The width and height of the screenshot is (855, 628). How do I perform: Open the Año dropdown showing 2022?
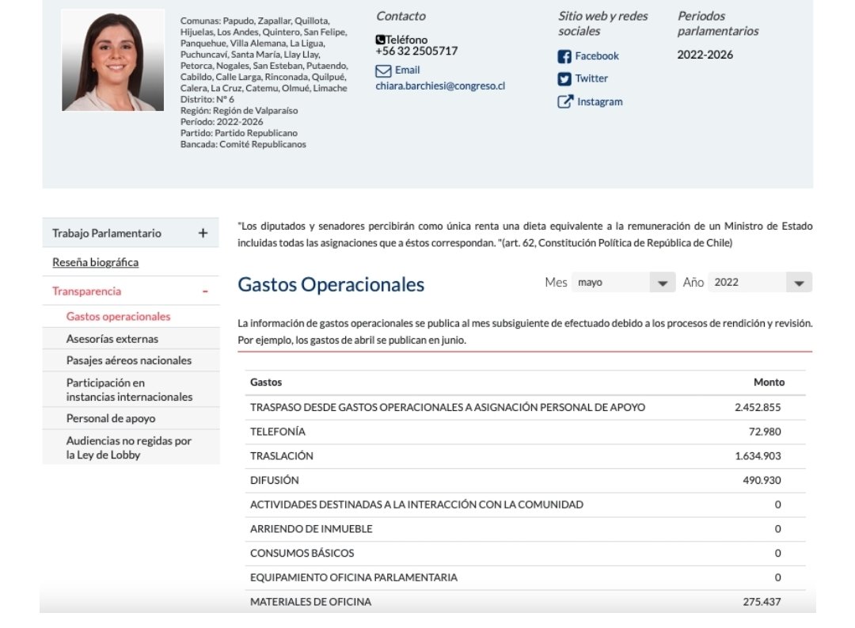pyautogui.click(x=760, y=282)
